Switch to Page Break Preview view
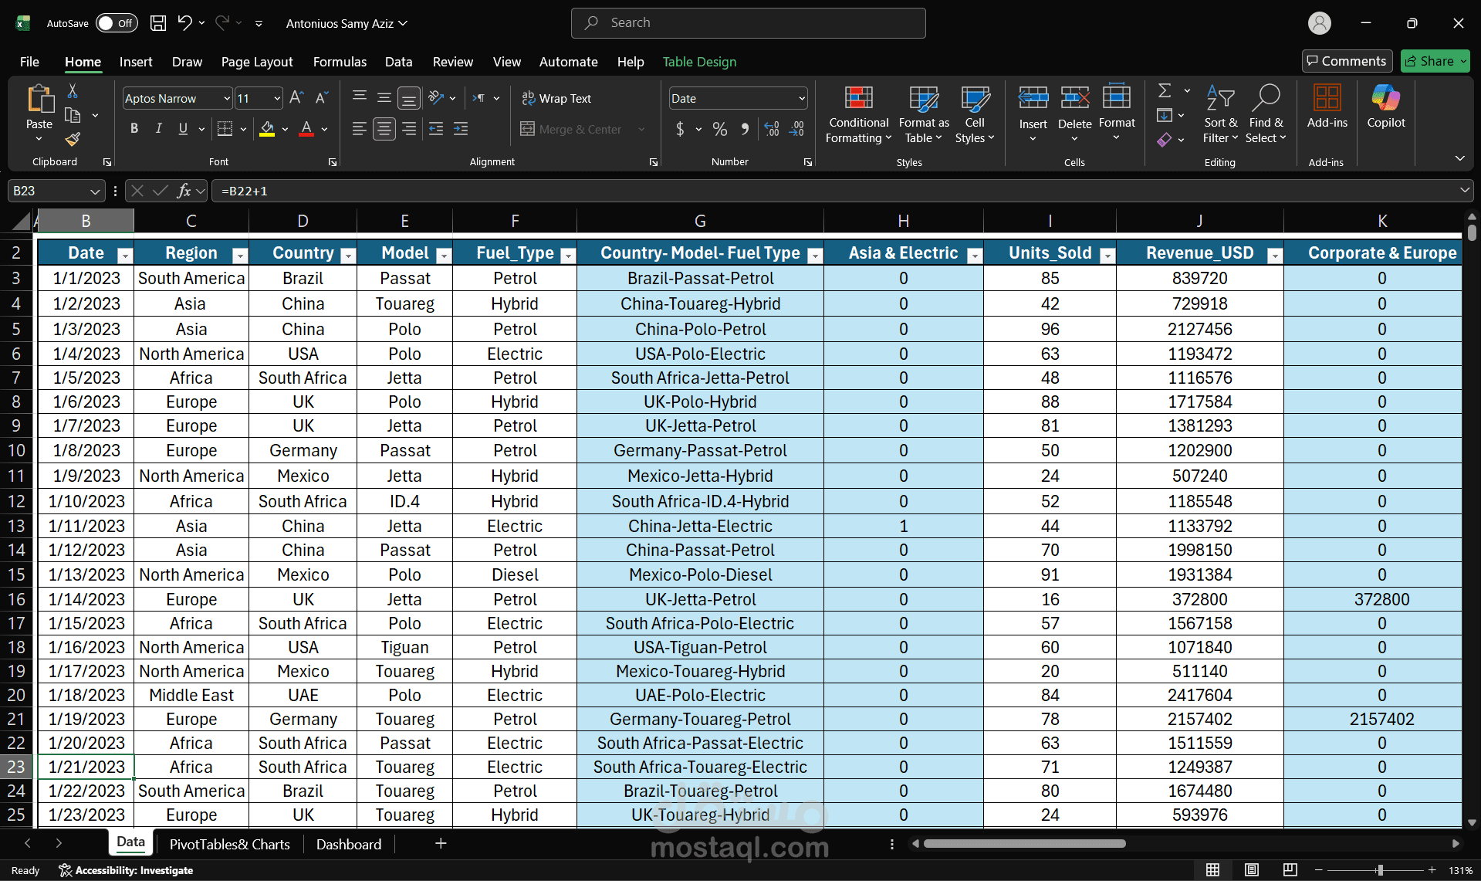The height and width of the screenshot is (881, 1481). 1290,870
